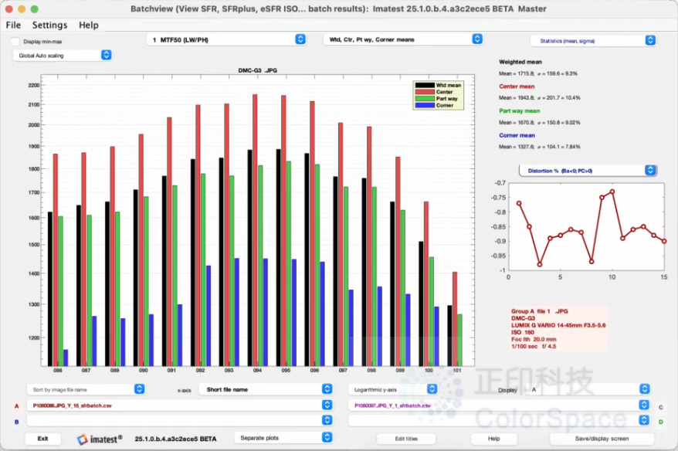The image size is (678, 451).
Task: Click the Part way mean statistics heading
Action: [519, 110]
